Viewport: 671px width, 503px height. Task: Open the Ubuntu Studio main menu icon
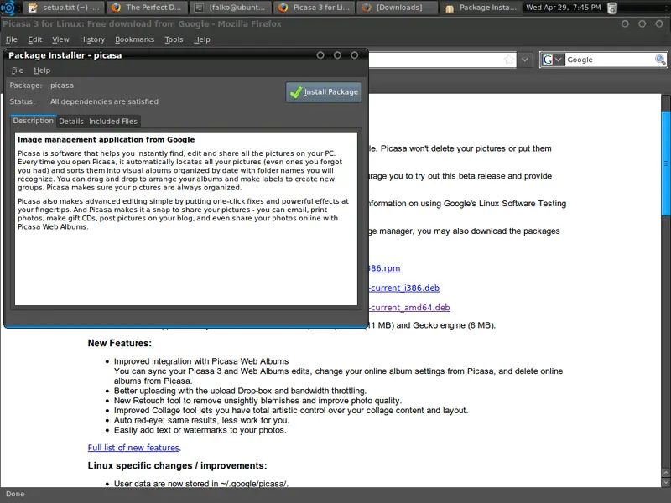pyautogui.click(x=8, y=8)
